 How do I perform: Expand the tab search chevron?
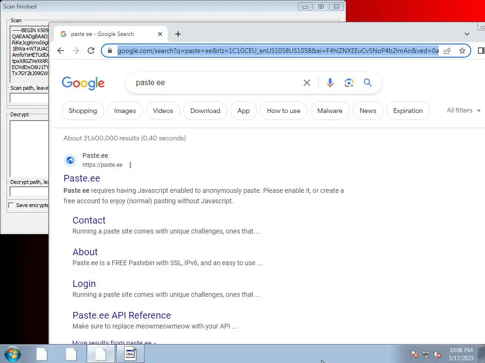click(467, 34)
